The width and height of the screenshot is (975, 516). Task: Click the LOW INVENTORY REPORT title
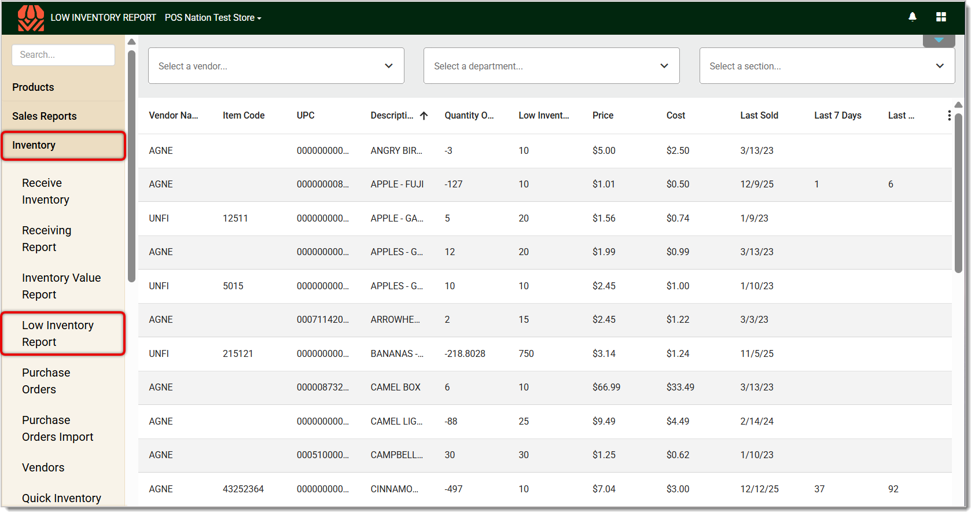104,18
